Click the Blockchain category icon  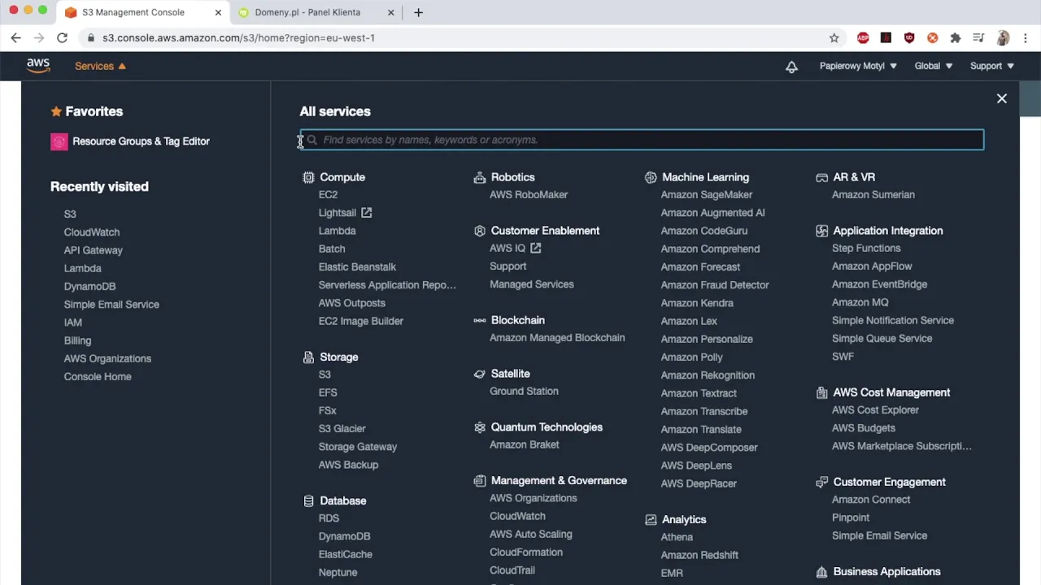click(480, 320)
